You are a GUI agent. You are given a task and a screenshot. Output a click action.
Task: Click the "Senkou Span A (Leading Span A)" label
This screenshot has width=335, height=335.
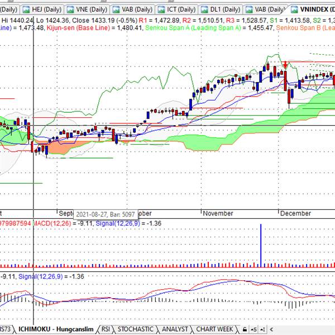tap(193, 28)
